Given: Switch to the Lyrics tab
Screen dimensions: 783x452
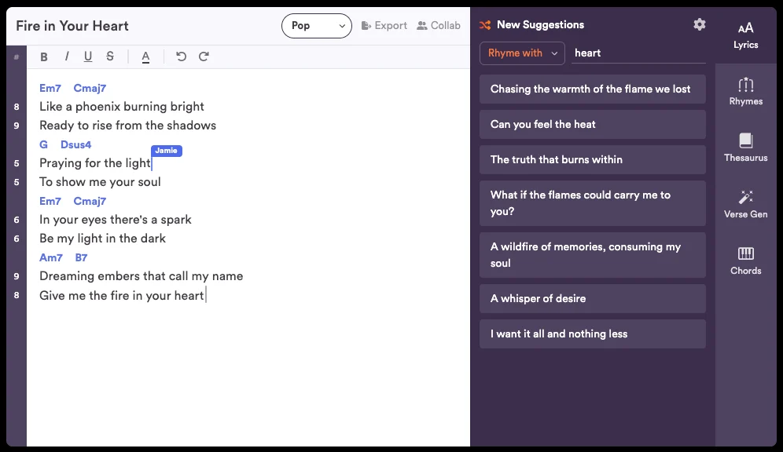Looking at the screenshot, I should 745,35.
